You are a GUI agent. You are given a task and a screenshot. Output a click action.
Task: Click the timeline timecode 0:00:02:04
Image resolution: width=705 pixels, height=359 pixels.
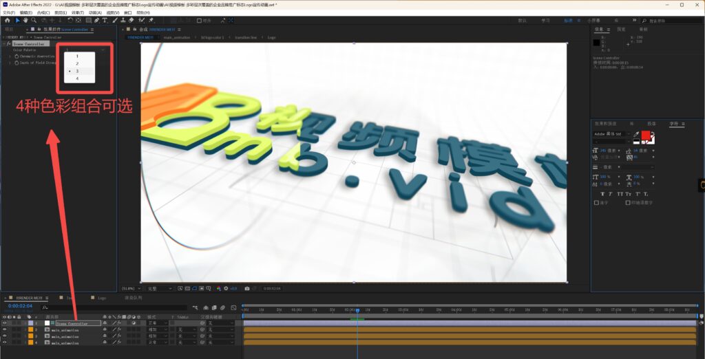(x=20, y=306)
